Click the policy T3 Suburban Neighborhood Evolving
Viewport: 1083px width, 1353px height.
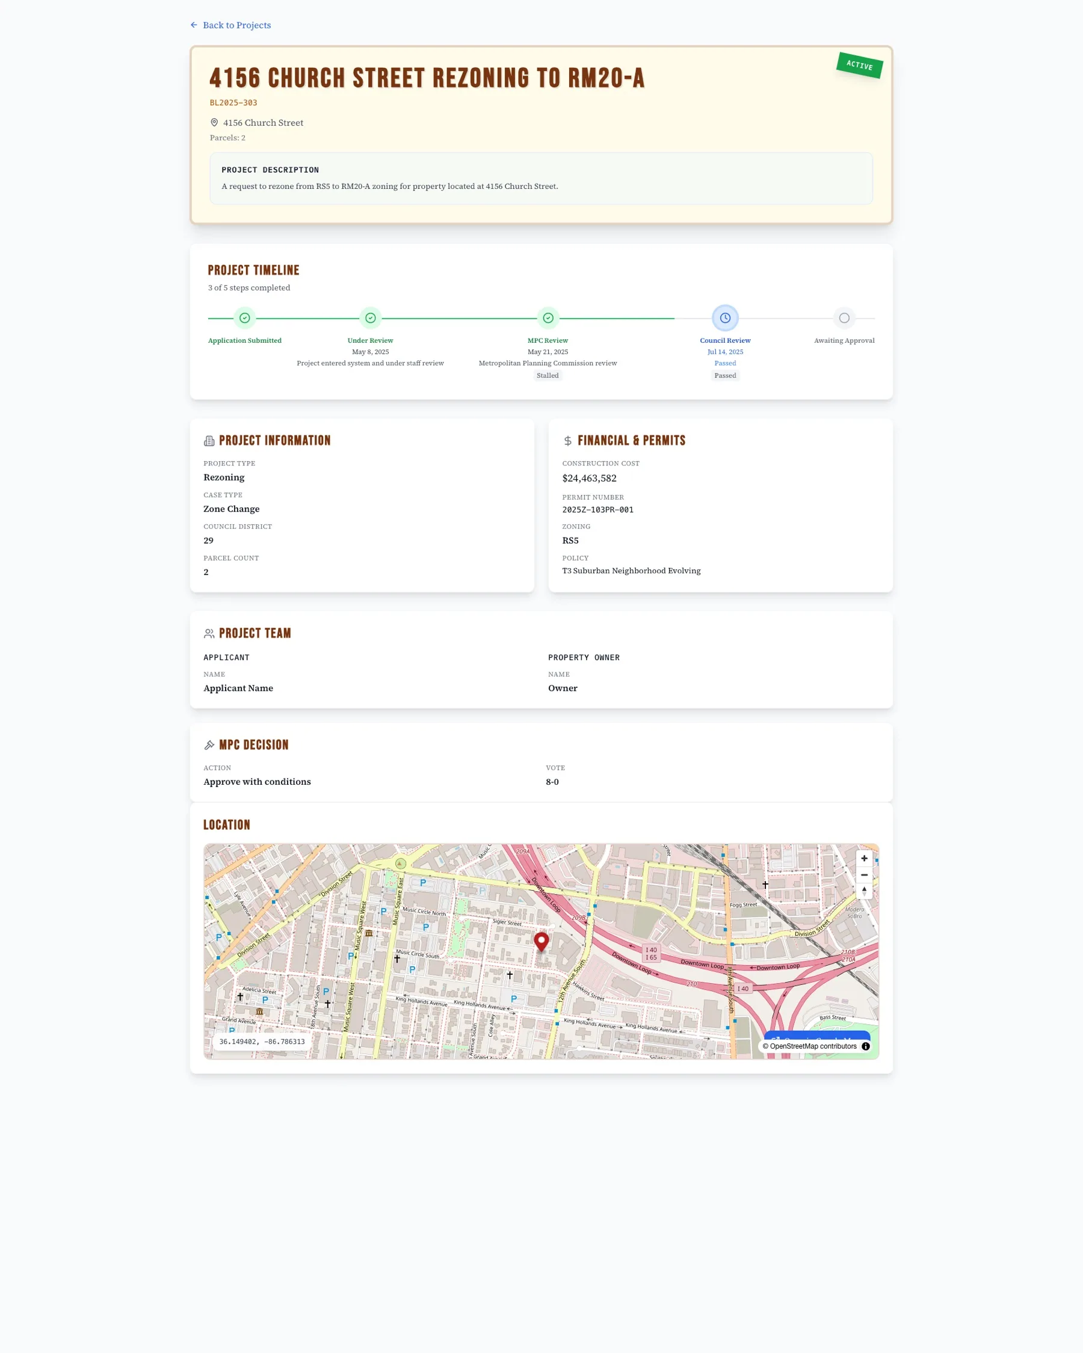pyautogui.click(x=632, y=571)
